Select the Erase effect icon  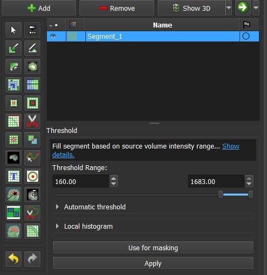[13, 67]
